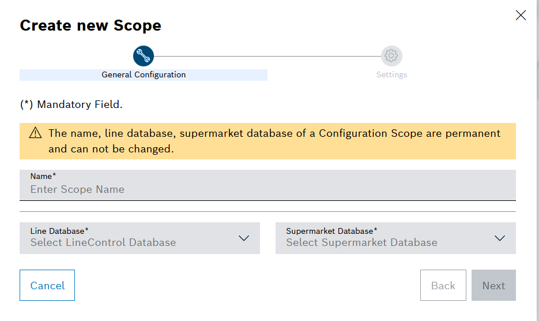Click the Supermarket Database* label
The width and height of the screenshot is (539, 321).
coord(331,231)
